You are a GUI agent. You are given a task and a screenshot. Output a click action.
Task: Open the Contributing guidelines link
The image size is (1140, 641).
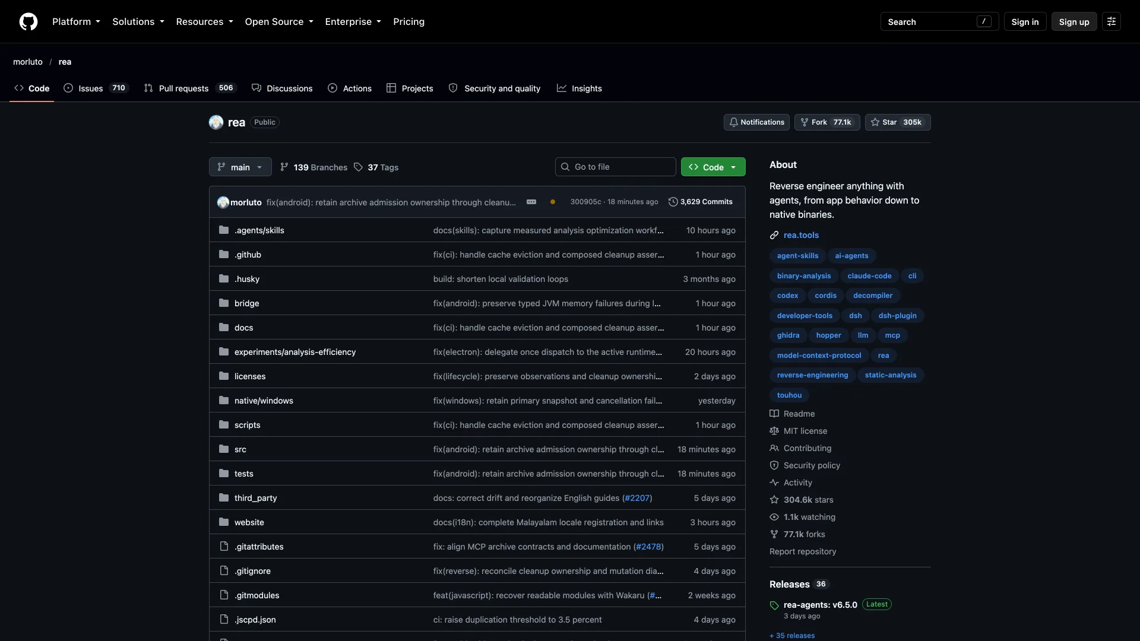tap(800, 448)
